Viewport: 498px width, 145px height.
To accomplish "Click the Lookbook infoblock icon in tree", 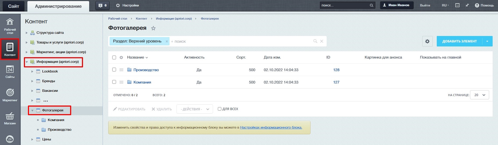I will (38, 71).
